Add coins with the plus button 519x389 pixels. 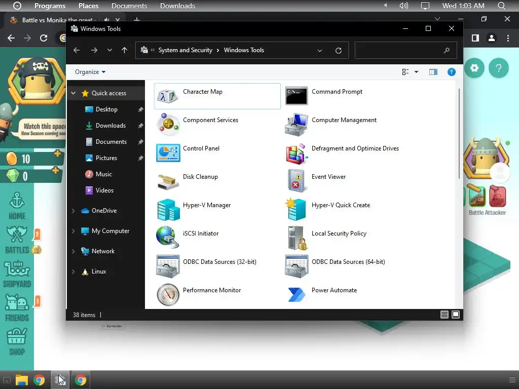(x=58, y=153)
